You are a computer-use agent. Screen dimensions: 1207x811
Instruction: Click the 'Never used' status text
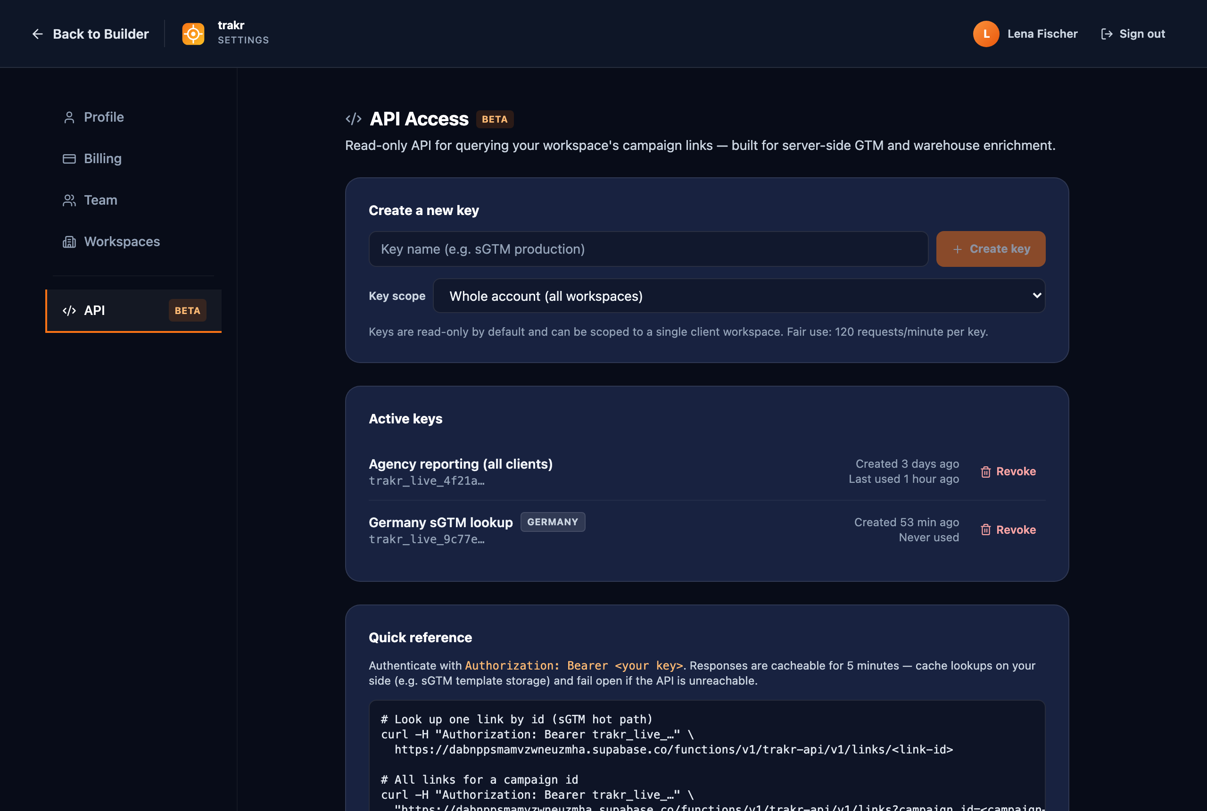[929, 538]
